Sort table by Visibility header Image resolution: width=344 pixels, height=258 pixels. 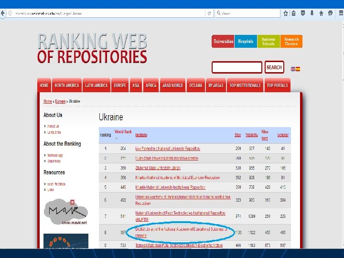(252, 135)
